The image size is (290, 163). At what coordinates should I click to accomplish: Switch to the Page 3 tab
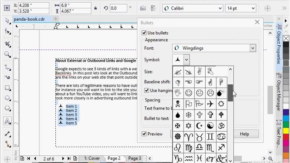[x=135, y=158]
